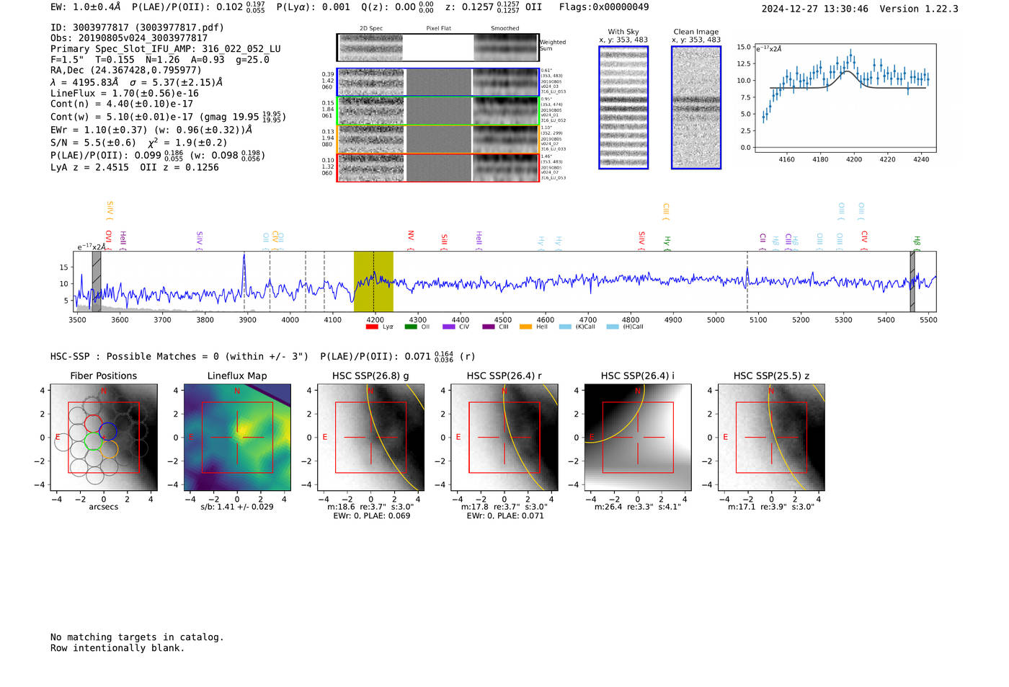1009x687 pixels.
Task: Click the dashed line near 5075
Action: [747, 281]
